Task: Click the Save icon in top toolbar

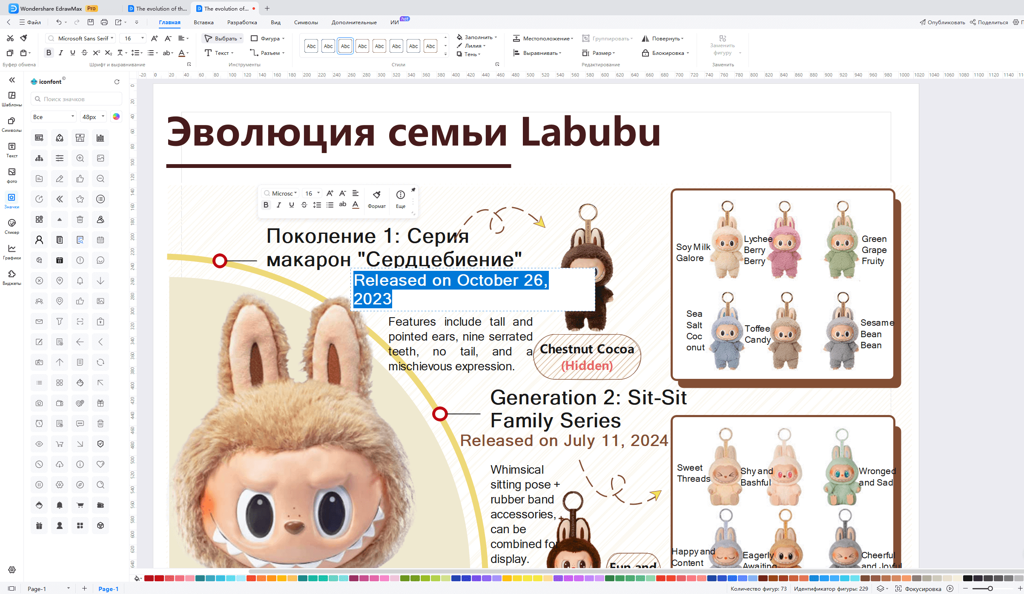Action: pyautogui.click(x=91, y=22)
